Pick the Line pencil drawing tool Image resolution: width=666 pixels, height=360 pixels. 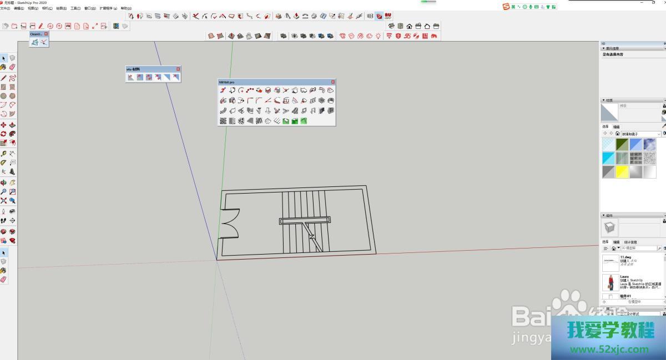pyautogui.click(x=4, y=78)
